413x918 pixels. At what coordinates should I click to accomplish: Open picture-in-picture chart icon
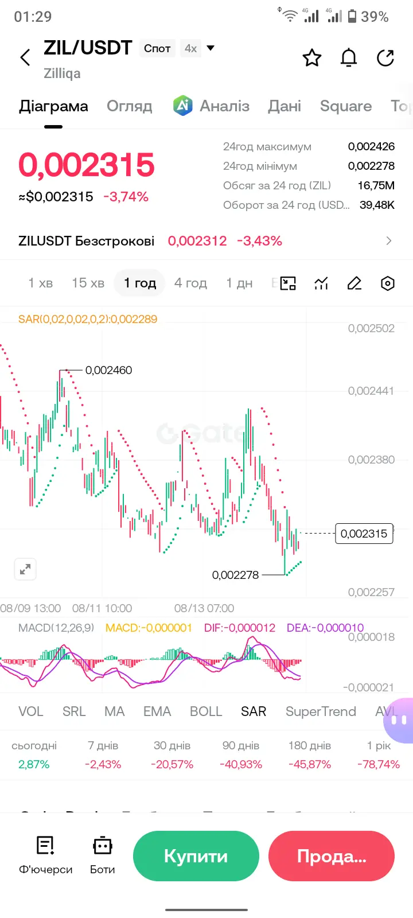tap(288, 283)
